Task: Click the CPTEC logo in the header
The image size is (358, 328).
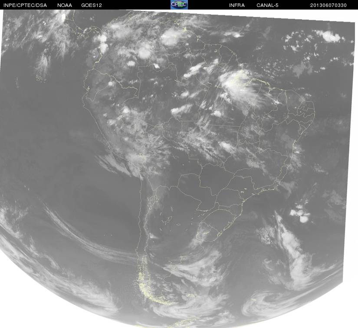Action: [x=179, y=5]
